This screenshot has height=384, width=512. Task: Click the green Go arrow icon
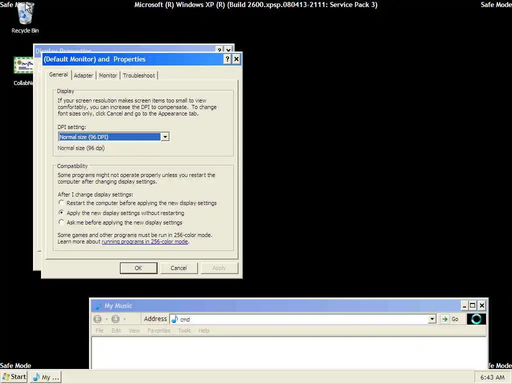click(x=444, y=319)
